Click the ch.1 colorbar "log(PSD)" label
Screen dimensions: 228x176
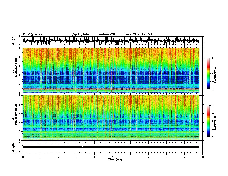click(215, 75)
